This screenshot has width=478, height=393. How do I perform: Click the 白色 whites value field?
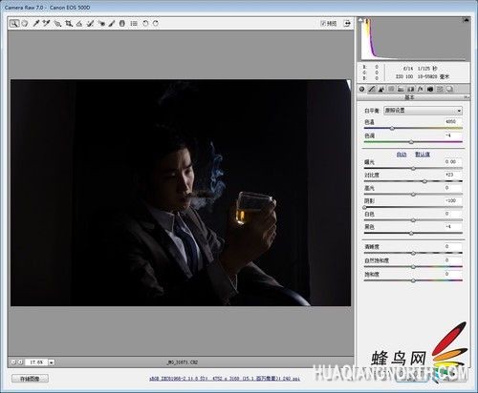(453, 214)
